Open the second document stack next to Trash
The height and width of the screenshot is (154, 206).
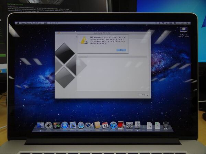pyautogui.click(x=158, y=126)
